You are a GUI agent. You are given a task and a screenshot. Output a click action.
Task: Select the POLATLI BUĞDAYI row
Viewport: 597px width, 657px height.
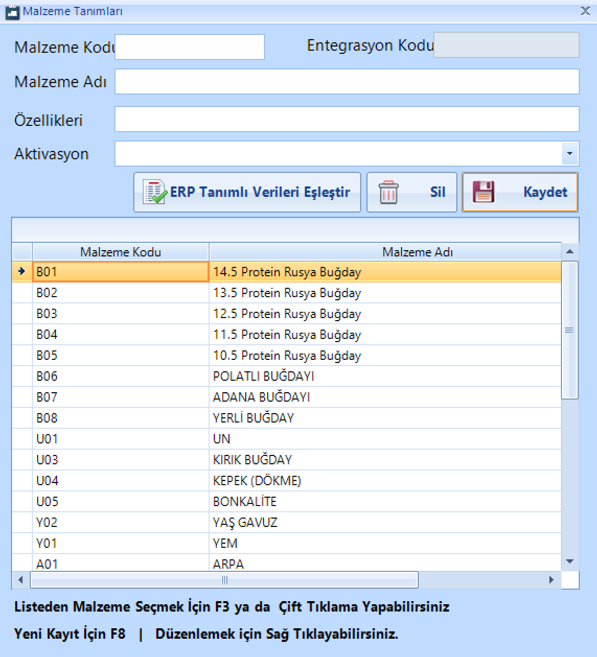point(263,376)
